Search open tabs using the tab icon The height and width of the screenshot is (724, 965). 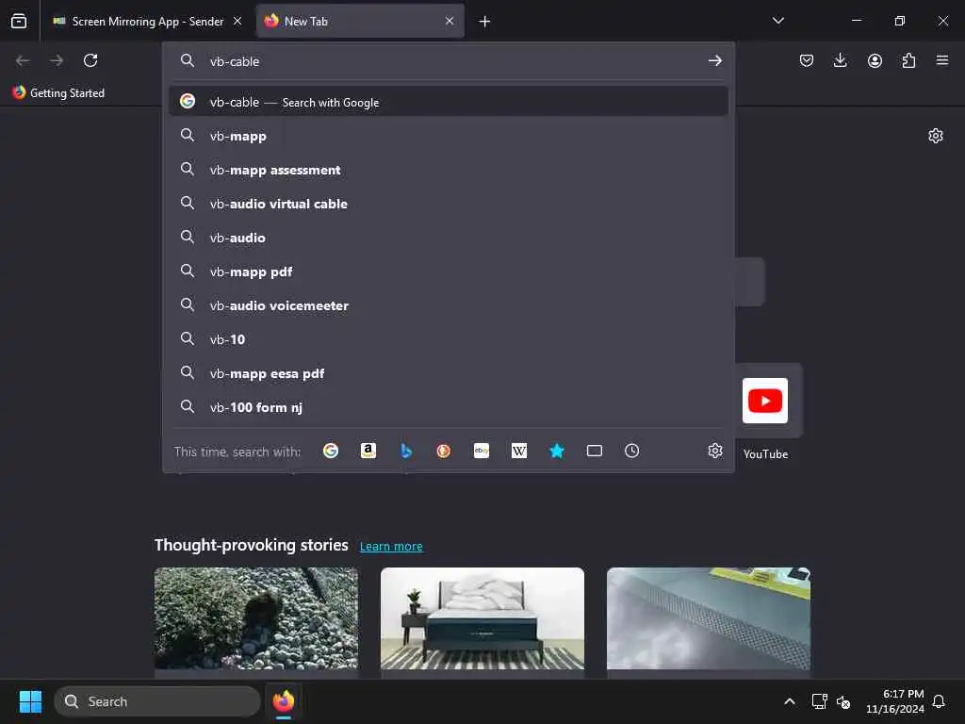594,451
